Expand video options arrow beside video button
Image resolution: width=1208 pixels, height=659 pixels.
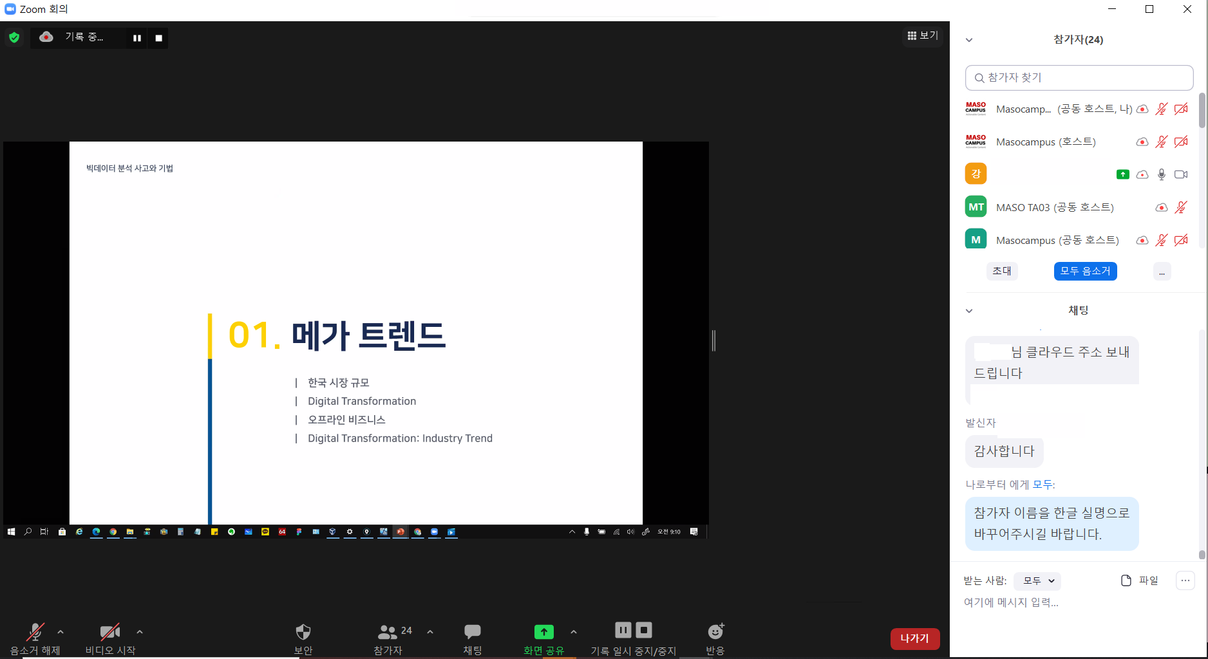click(140, 632)
